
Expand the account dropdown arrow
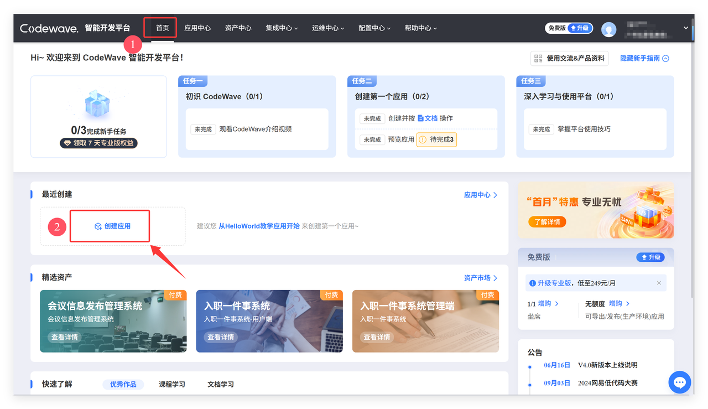[x=686, y=28]
